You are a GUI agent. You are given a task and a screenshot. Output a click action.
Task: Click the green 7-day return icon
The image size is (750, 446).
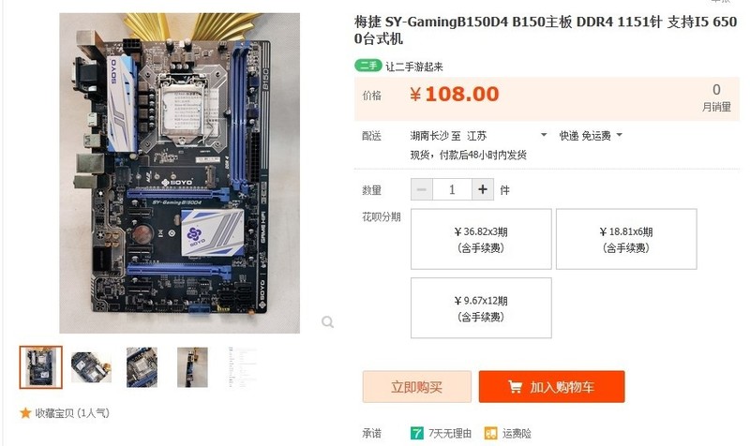(x=416, y=434)
